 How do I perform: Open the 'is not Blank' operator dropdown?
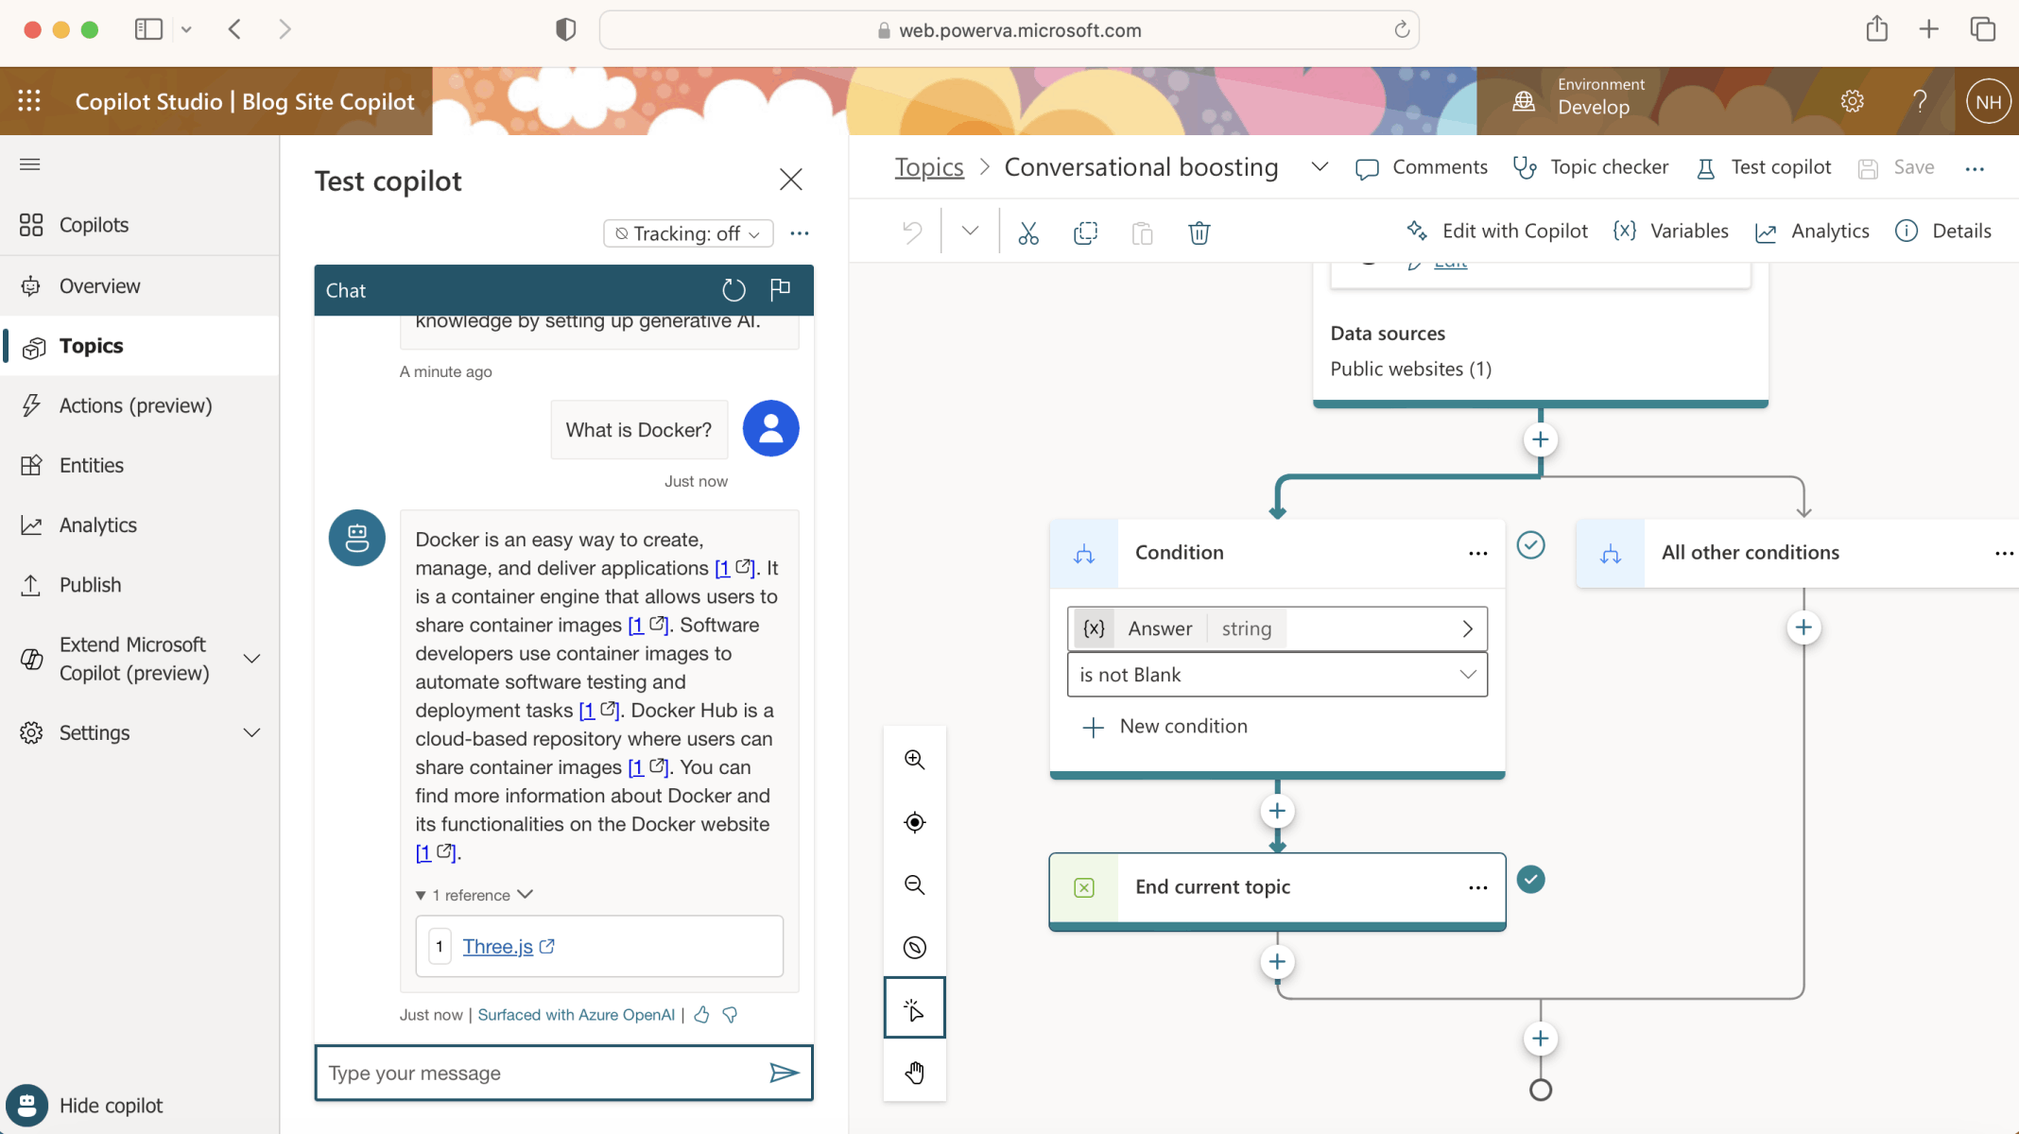[x=1276, y=675]
